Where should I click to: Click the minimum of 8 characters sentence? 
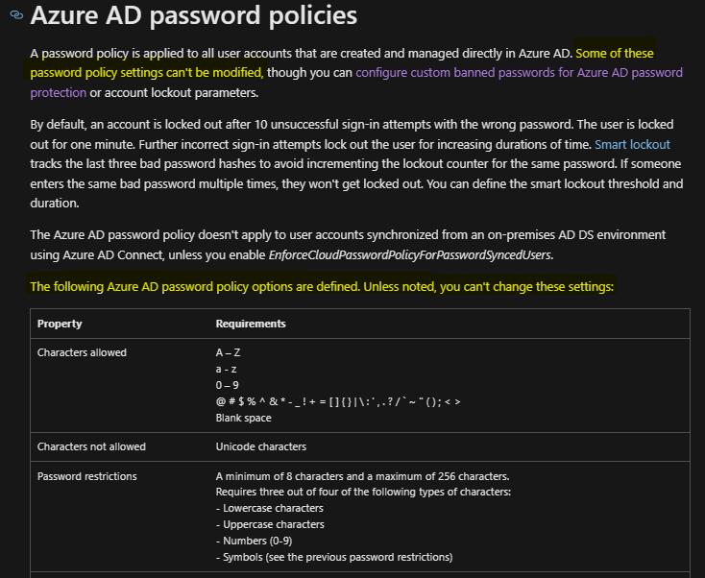(362, 476)
